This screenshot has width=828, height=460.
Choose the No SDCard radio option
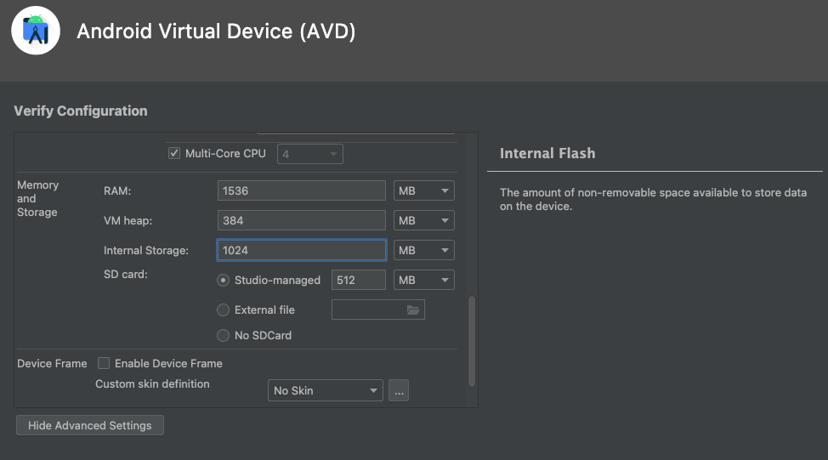pyautogui.click(x=224, y=336)
